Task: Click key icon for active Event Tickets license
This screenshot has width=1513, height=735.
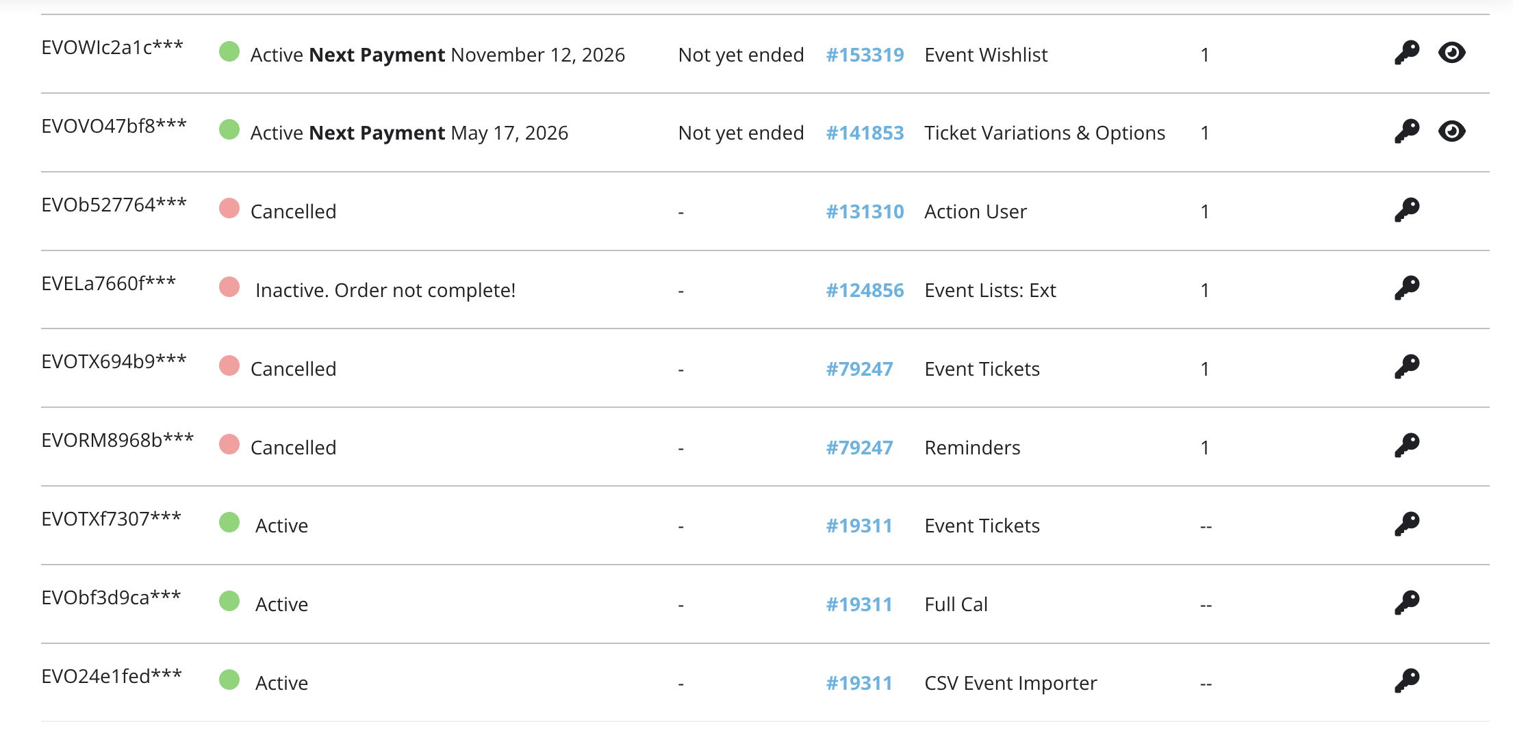Action: point(1407,524)
